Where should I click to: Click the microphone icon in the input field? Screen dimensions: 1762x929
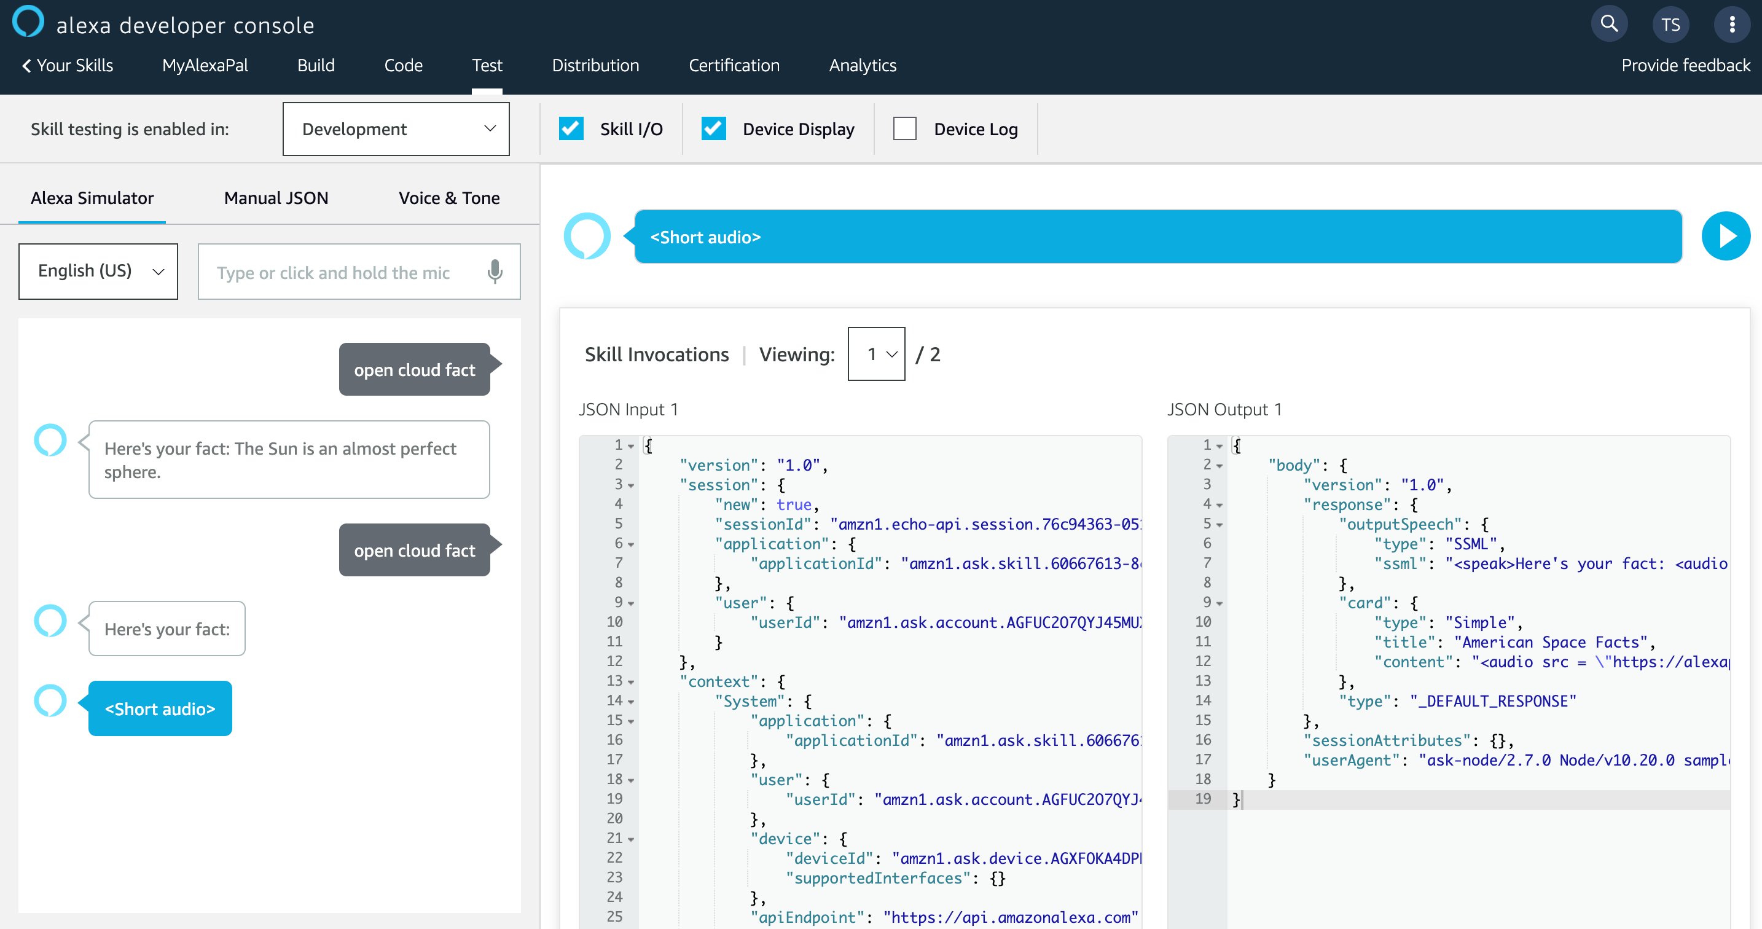point(495,272)
